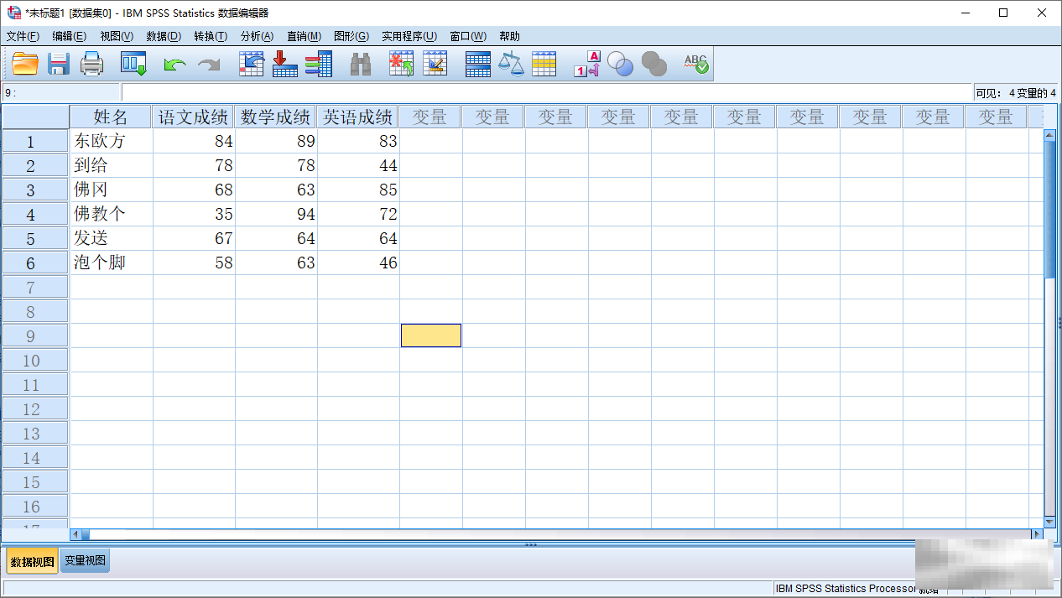Open the Select Cases tool
1062x598 pixels.
coord(544,64)
